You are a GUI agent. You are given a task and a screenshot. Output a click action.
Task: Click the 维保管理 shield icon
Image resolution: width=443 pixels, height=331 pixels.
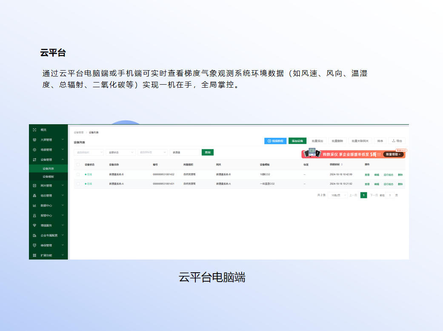click(x=34, y=245)
